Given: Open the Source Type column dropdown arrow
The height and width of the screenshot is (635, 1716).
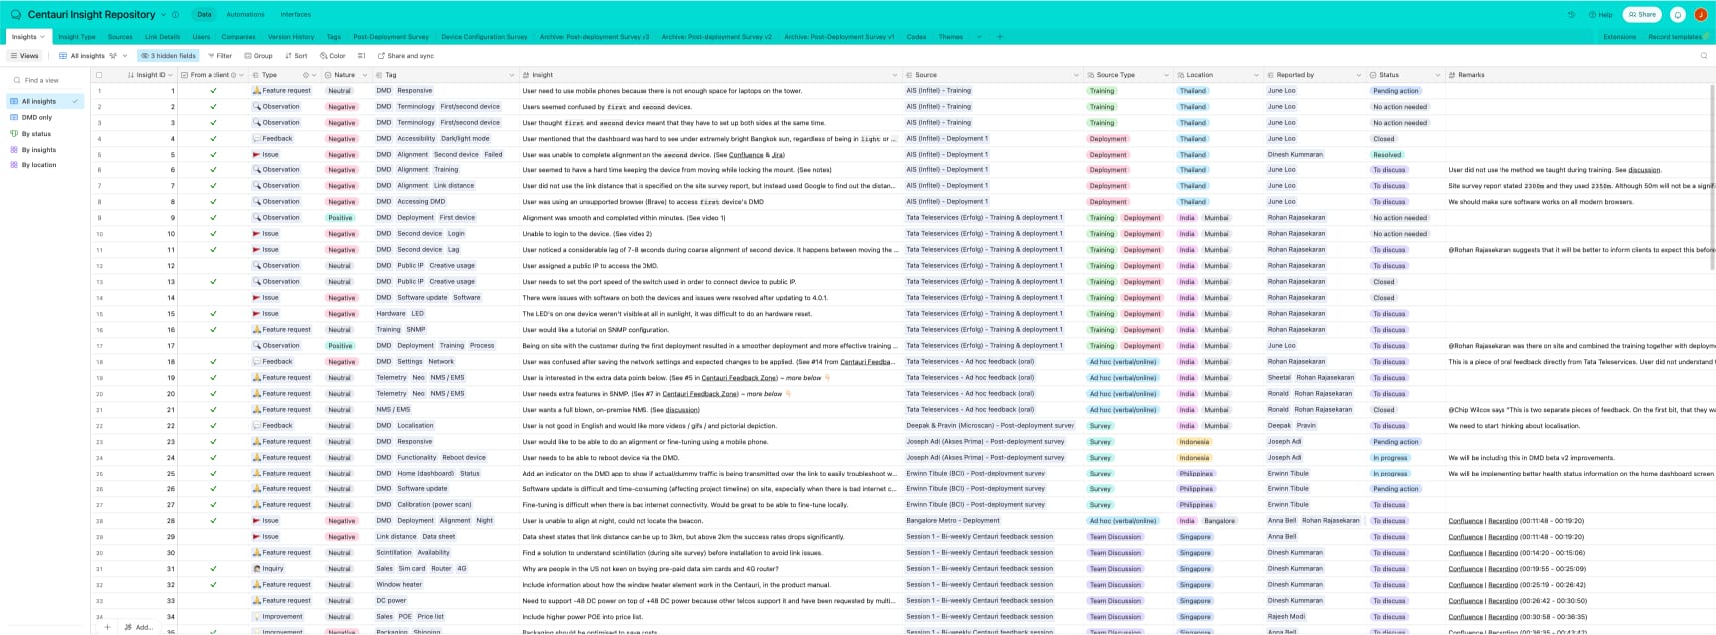Looking at the screenshot, I should (x=1165, y=75).
